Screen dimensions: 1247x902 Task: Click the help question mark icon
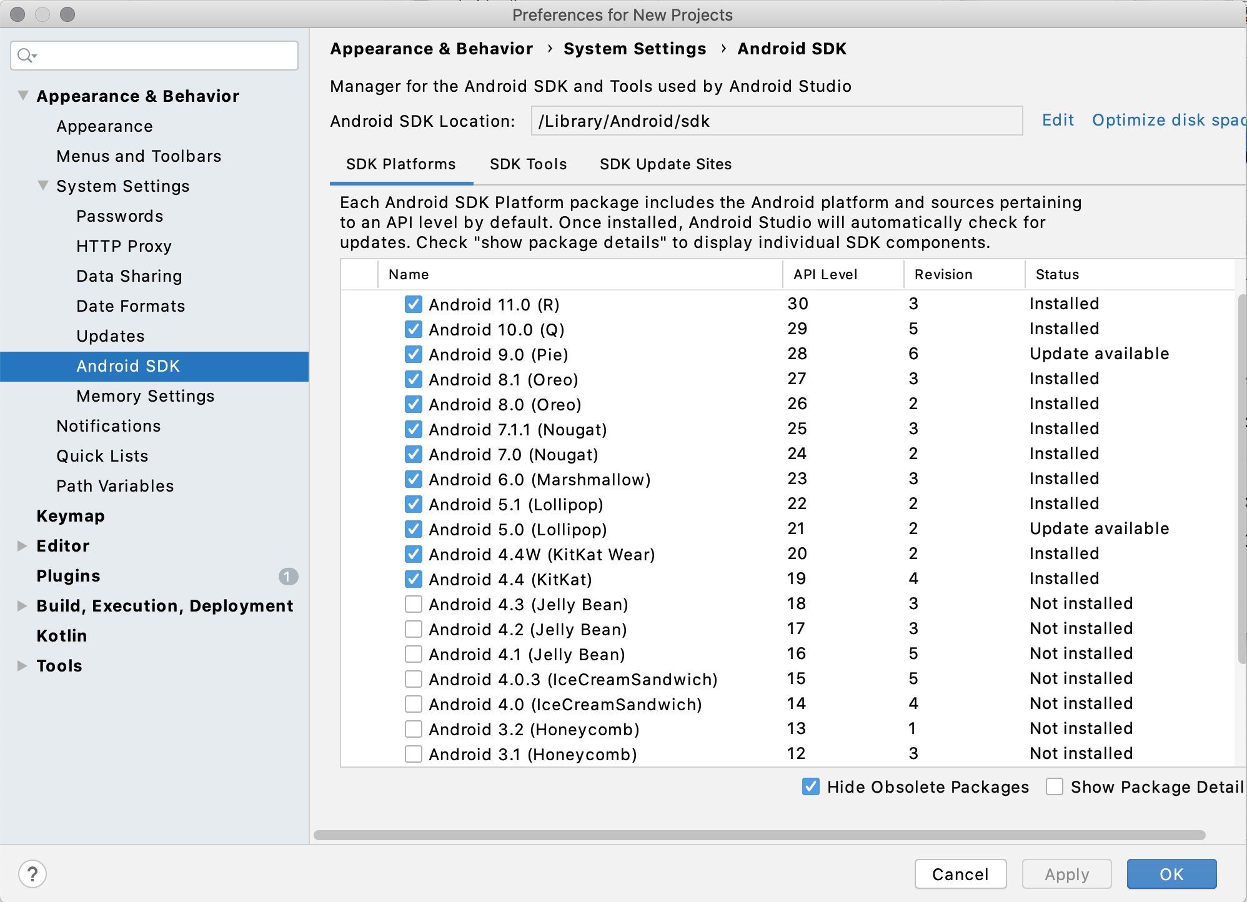(x=32, y=874)
